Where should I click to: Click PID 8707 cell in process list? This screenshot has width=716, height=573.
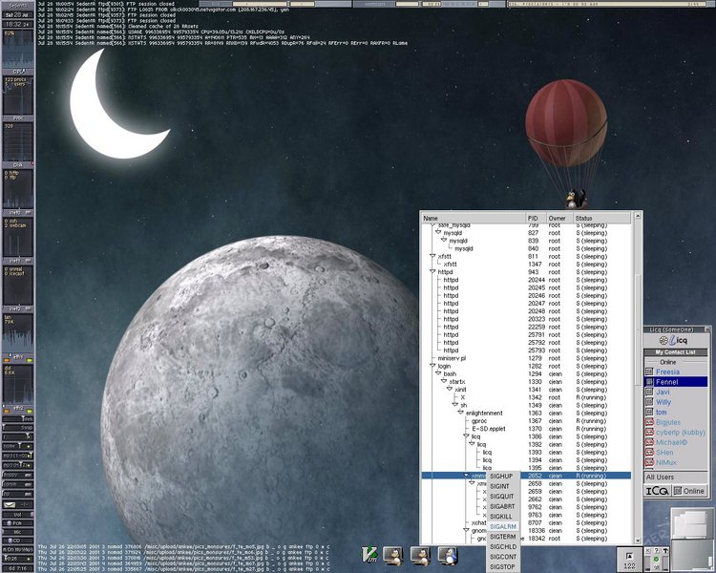[x=535, y=522]
